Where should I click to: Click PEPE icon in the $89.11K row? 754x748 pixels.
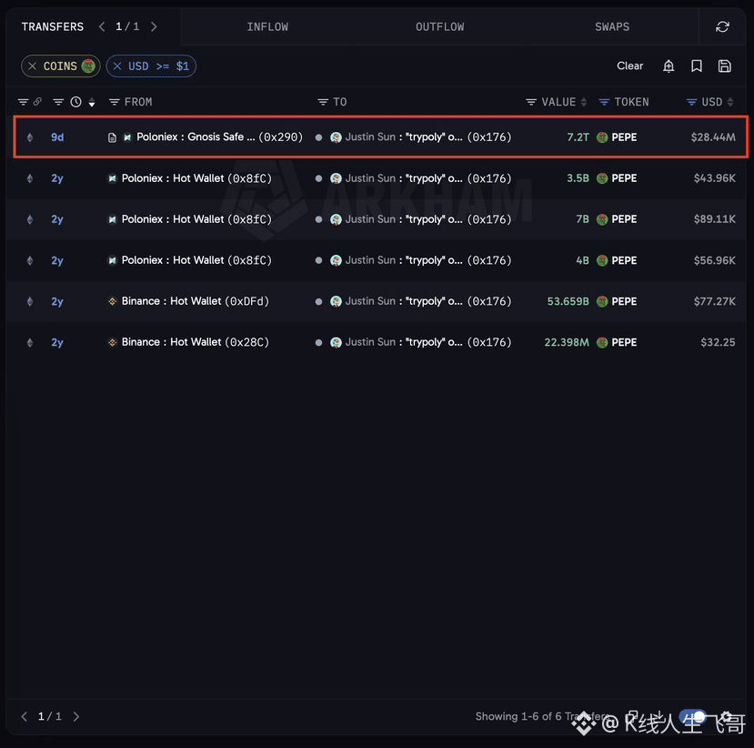pyautogui.click(x=602, y=219)
